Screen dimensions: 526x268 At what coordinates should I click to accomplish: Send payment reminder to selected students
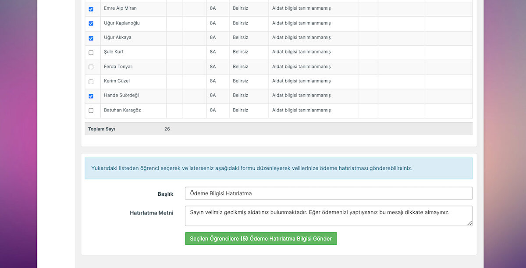pos(261,239)
